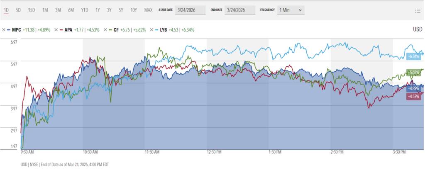The image size is (425, 170).
Task: Remove CF ticker using its X icon
Action: pos(105,30)
